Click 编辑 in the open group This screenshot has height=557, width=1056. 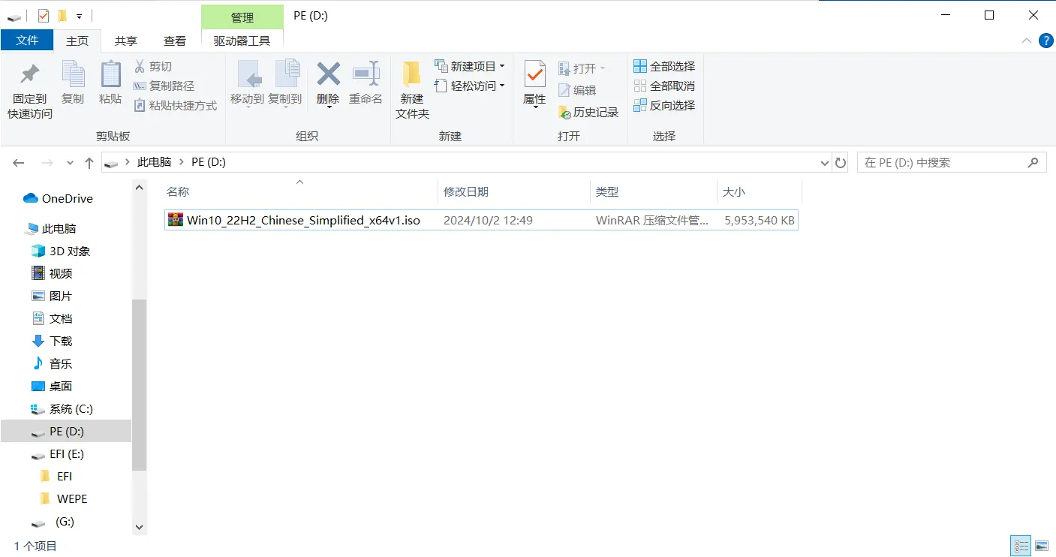577,90
